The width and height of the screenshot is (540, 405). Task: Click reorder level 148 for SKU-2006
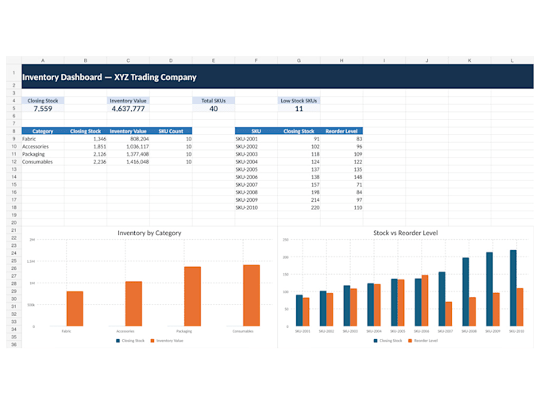click(341, 177)
